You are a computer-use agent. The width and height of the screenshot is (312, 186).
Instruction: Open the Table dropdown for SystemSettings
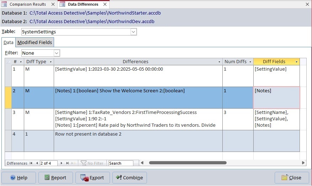[x=133, y=32]
